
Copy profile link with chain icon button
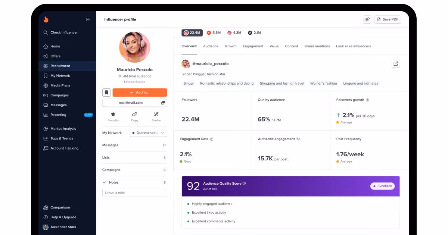pyautogui.click(x=367, y=19)
